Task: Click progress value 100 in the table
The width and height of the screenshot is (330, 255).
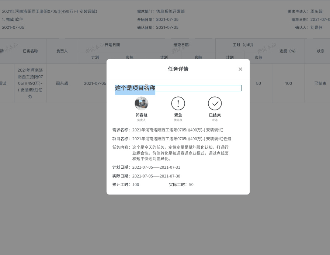Action: click(x=288, y=83)
